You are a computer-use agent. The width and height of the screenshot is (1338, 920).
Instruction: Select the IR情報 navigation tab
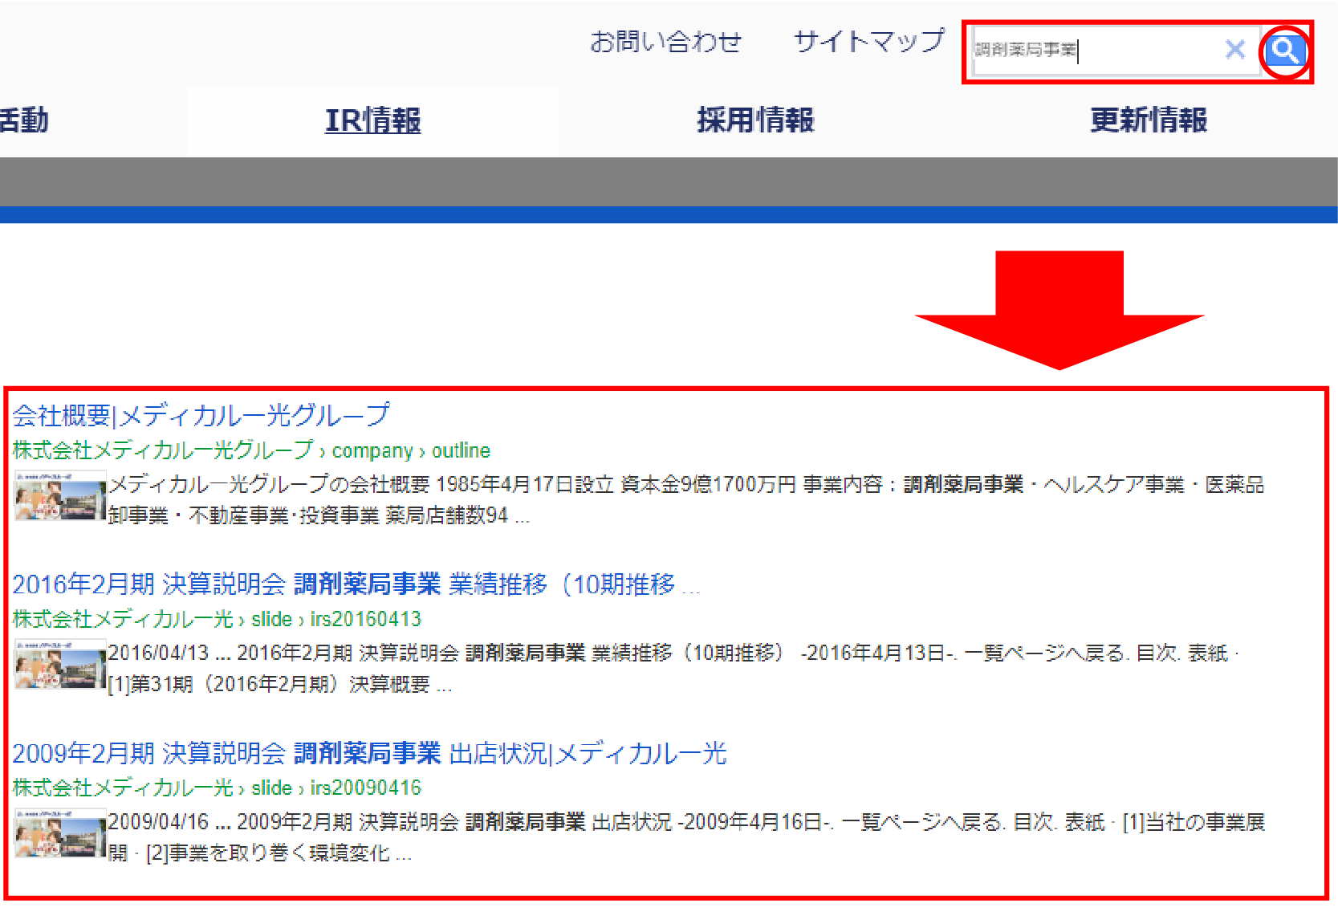pyautogui.click(x=372, y=120)
